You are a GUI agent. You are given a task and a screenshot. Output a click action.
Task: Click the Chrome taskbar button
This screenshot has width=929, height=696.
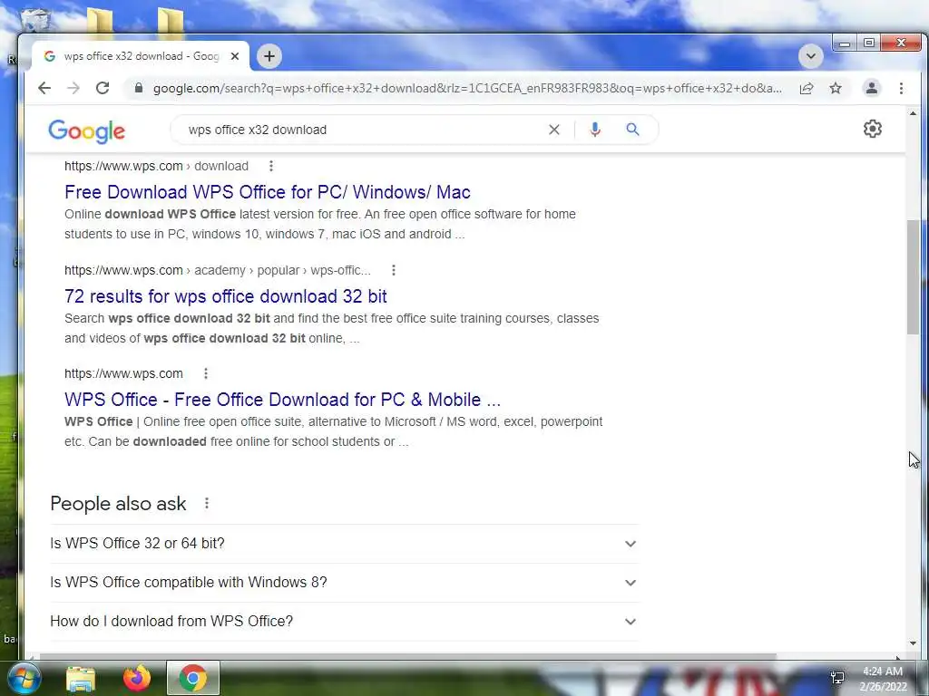coord(192,678)
